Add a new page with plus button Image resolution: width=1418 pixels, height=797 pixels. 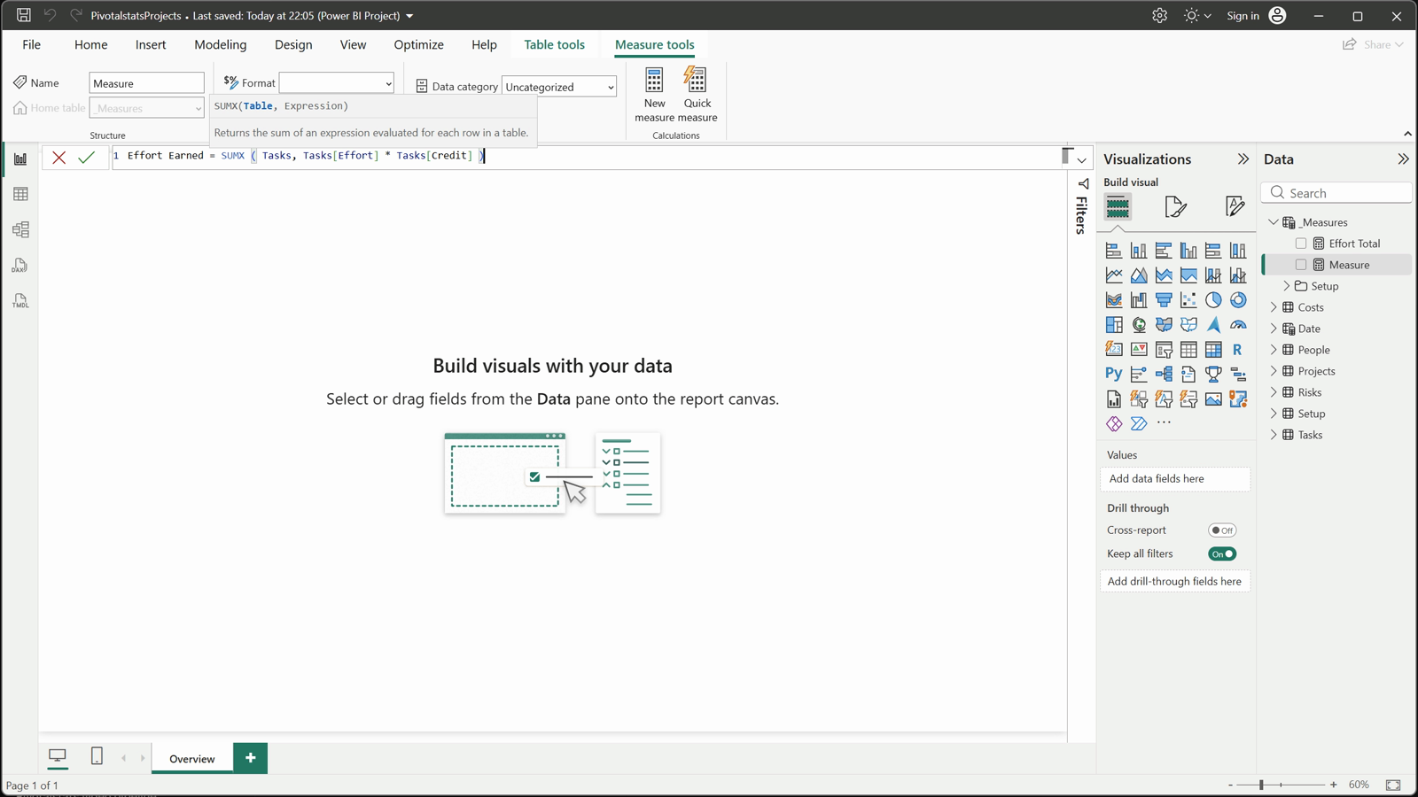click(x=251, y=758)
